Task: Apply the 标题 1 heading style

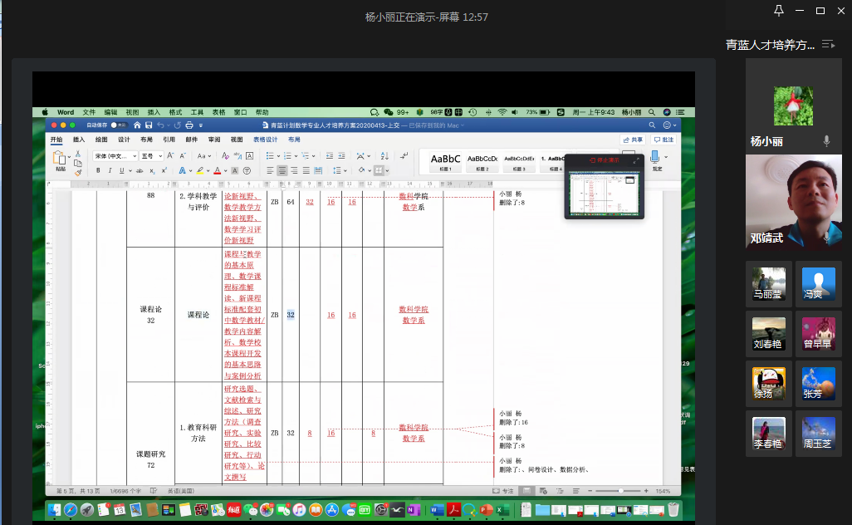Action: pos(446,161)
